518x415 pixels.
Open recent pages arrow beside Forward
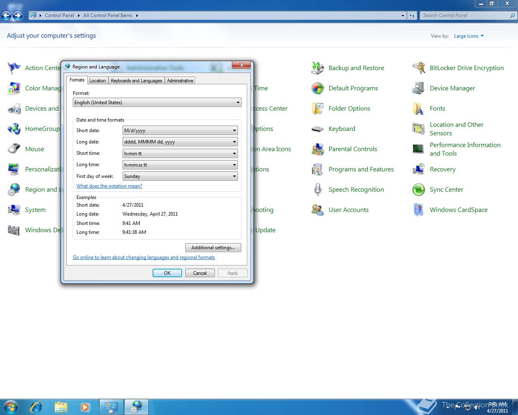point(25,15)
